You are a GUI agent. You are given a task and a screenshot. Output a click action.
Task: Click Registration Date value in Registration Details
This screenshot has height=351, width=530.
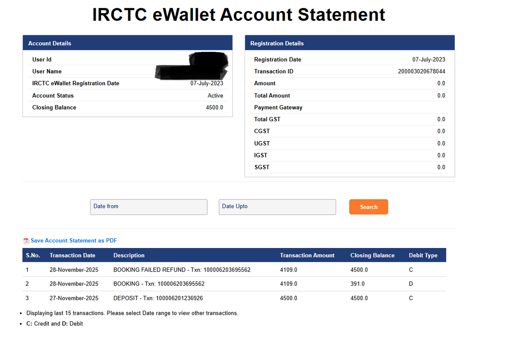429,59
